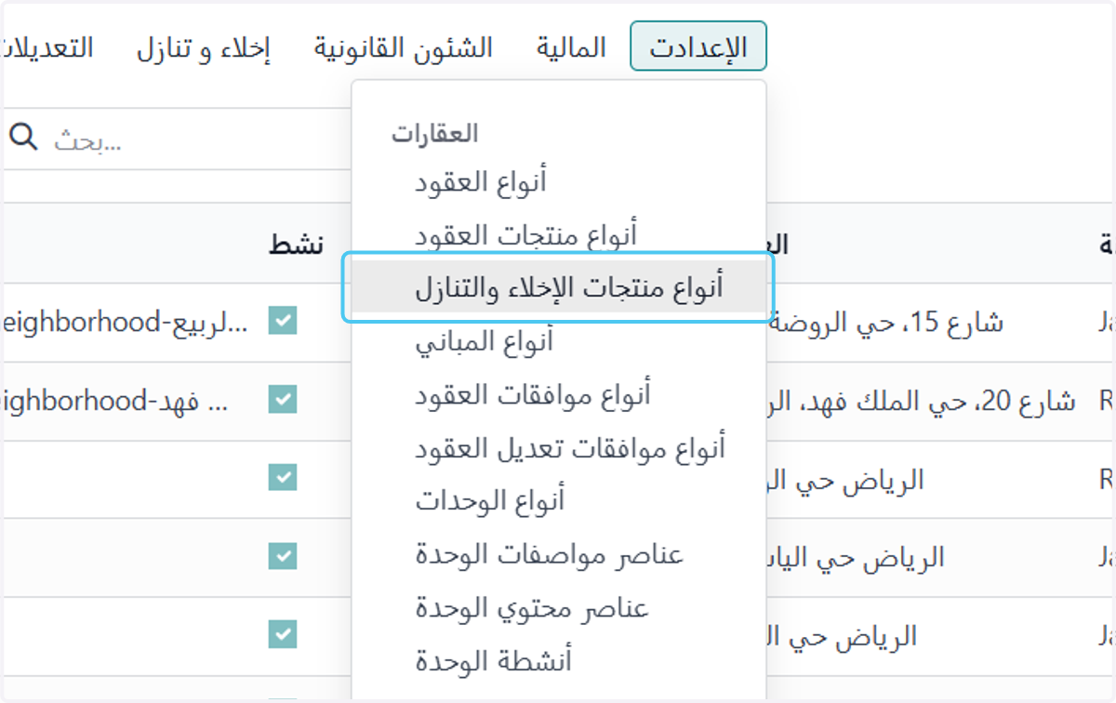Screen dimensions: 1116x703
Task: Choose أنواع منتجات الإخلاء والتنازل
Action: click(x=558, y=287)
